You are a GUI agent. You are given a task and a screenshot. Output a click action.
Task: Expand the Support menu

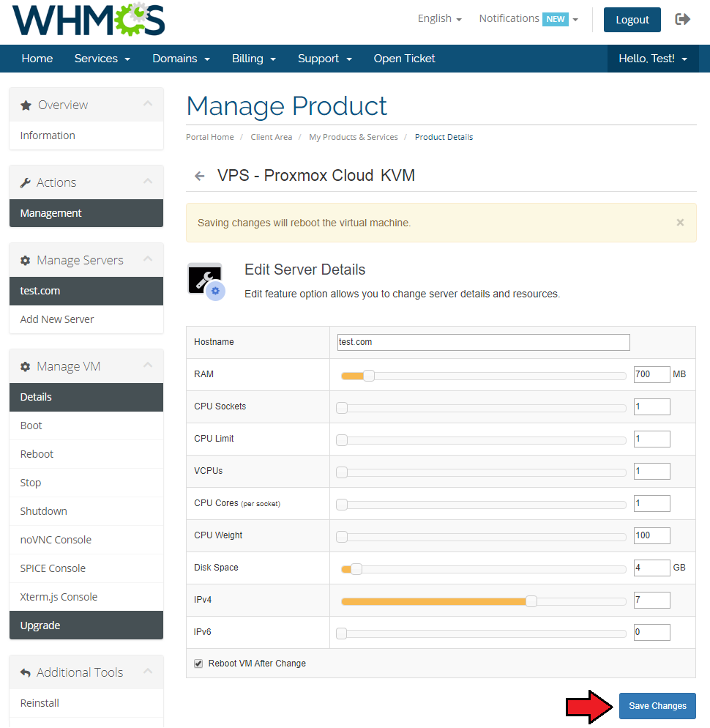point(325,59)
